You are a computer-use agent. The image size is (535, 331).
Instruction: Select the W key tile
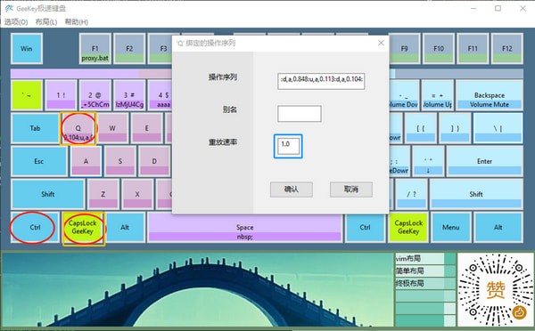click(x=112, y=128)
